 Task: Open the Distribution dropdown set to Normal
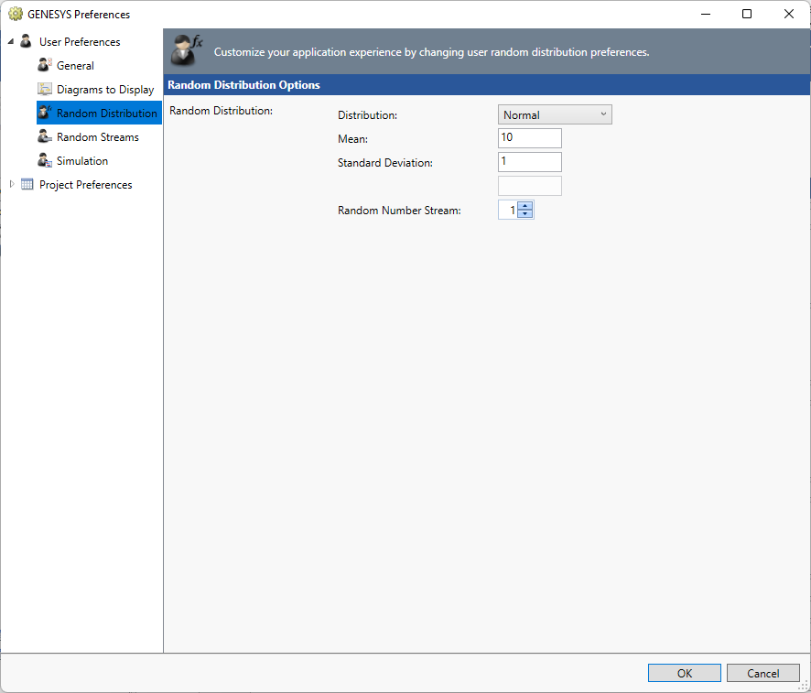[555, 114]
